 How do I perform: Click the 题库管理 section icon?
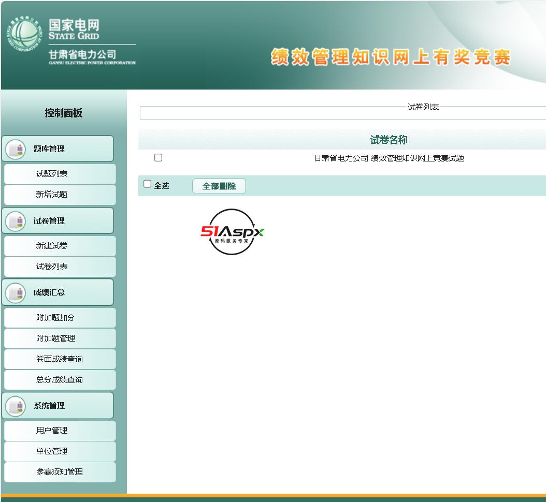(x=15, y=149)
